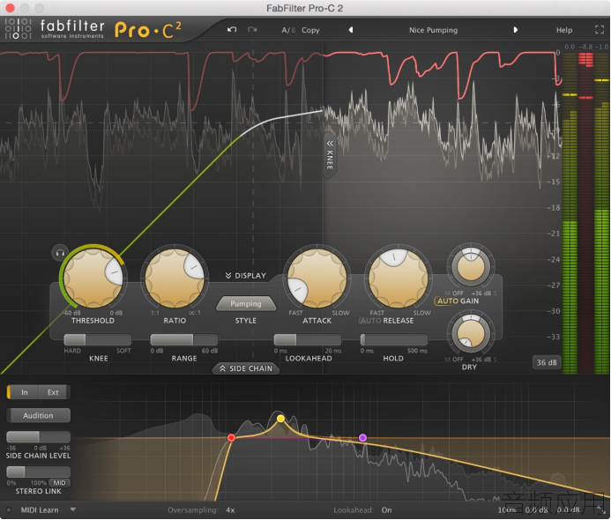Click the resize corner icon
611x520 pixels.
coord(600,510)
